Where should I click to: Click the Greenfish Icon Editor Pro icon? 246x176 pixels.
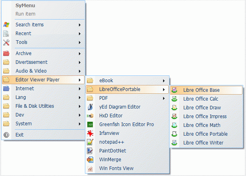point(90,125)
